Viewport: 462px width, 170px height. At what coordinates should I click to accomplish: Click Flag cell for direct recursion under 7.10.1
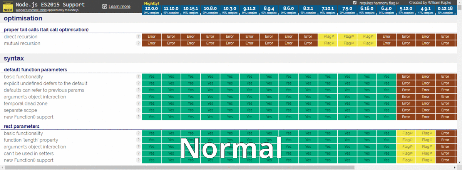[328, 37]
